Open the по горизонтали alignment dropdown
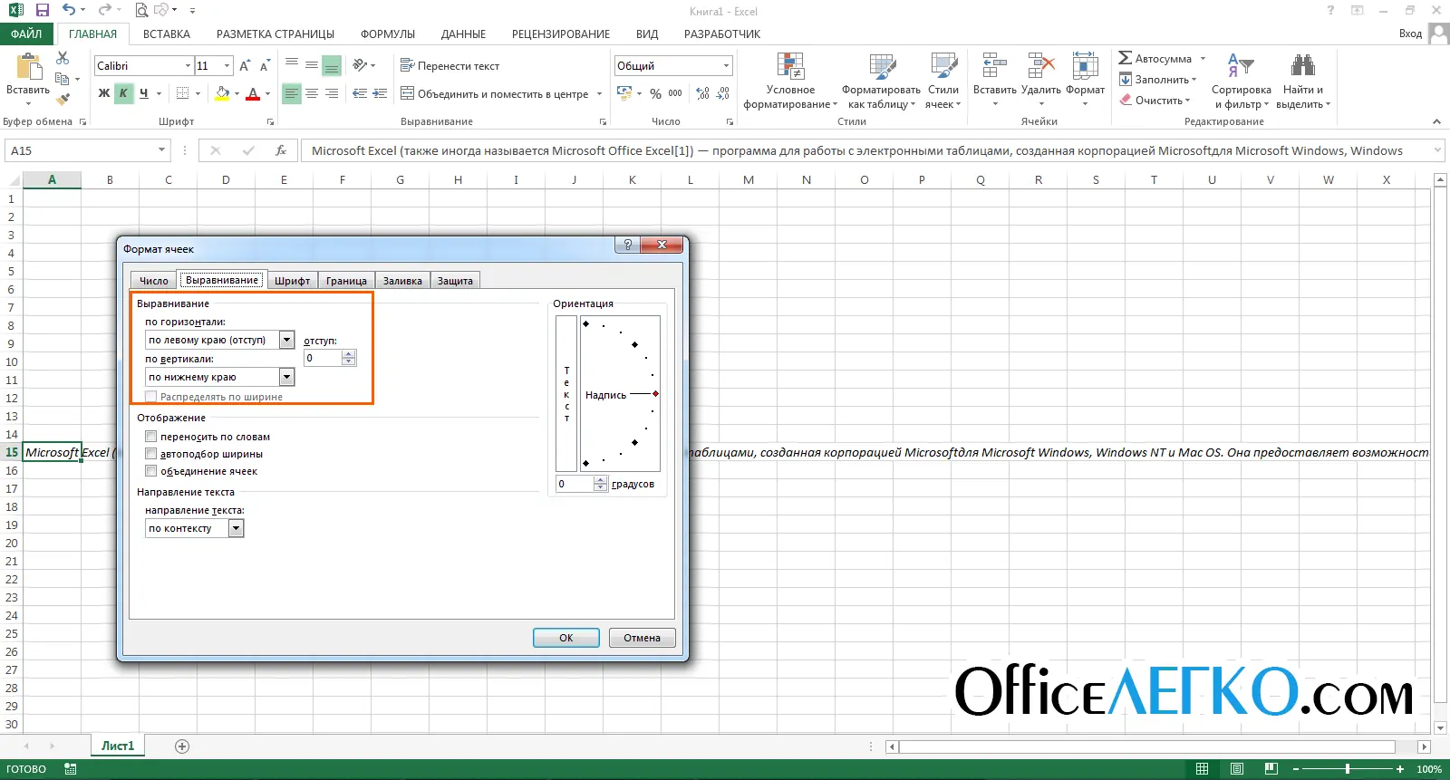The width and height of the screenshot is (1450, 780). pyautogui.click(x=286, y=340)
